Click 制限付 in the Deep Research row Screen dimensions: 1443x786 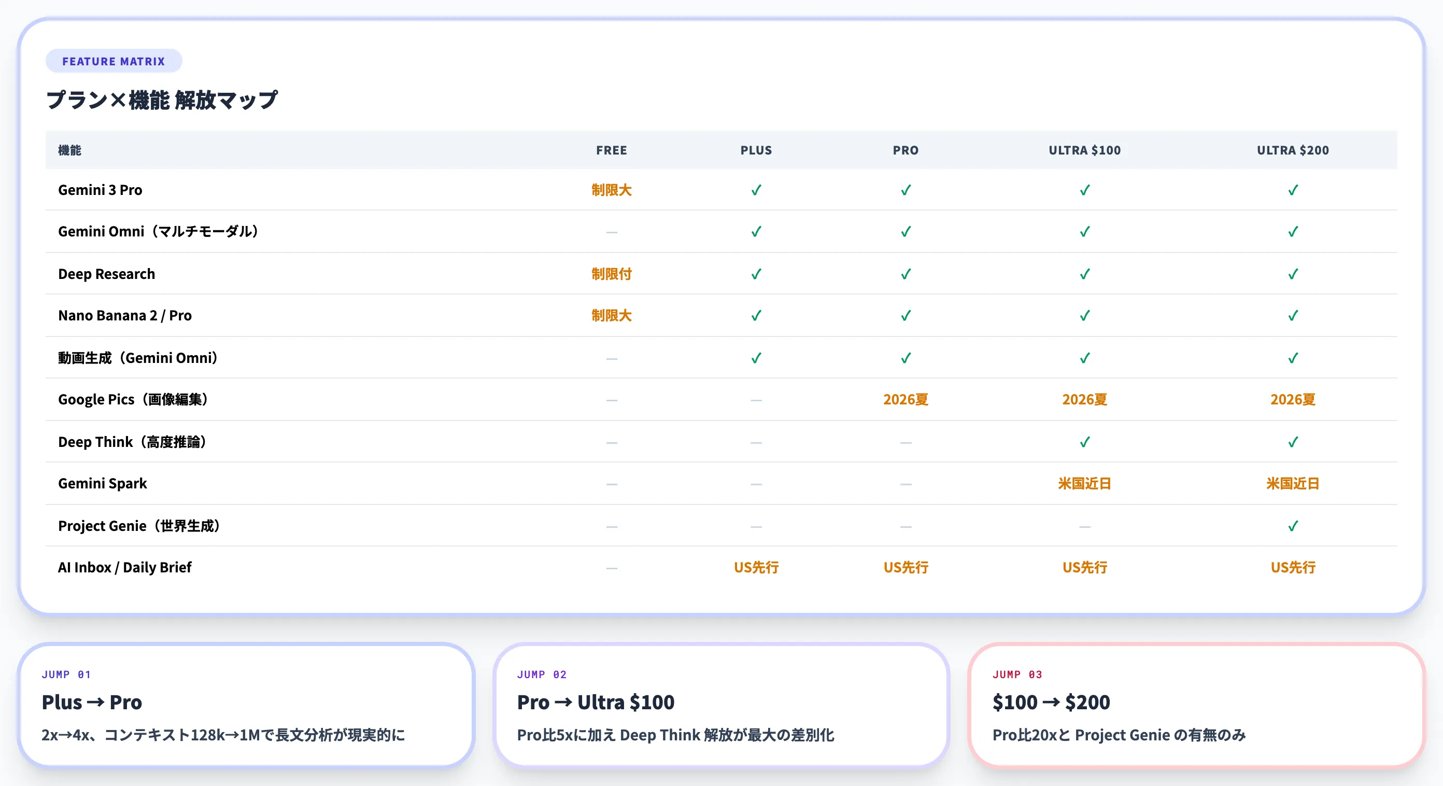click(x=612, y=274)
